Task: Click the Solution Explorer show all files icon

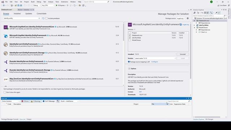Action: (208, 13)
